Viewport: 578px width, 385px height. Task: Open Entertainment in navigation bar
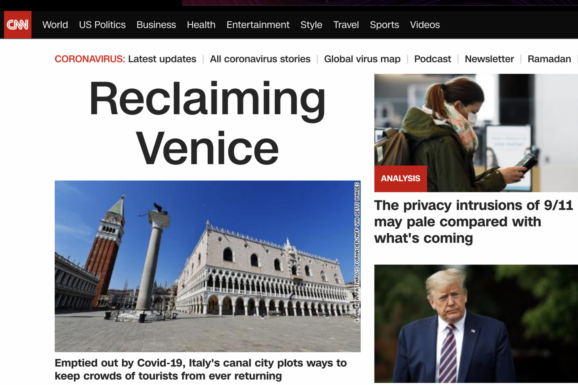tap(258, 25)
